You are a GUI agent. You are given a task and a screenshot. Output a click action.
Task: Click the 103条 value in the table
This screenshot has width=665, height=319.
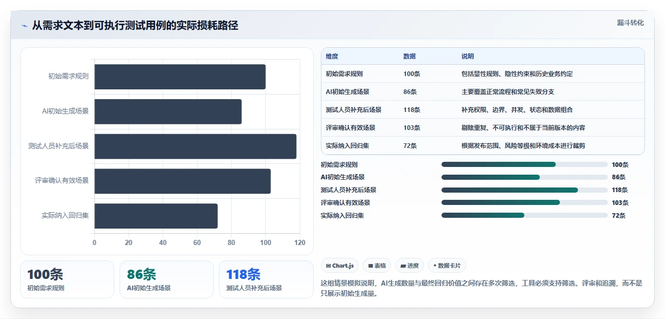tap(412, 128)
